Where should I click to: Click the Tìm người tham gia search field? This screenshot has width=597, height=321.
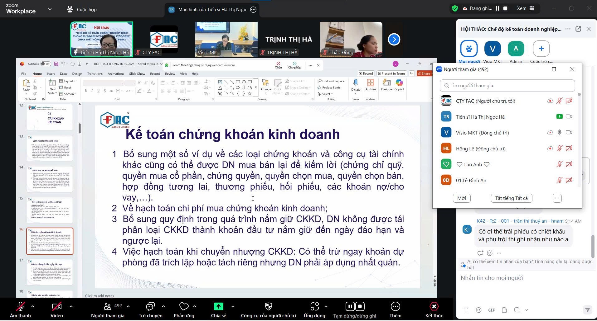tap(507, 86)
